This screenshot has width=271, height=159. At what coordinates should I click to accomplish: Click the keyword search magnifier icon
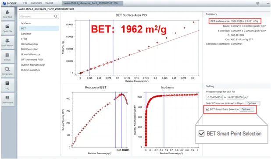[x=56, y=16]
